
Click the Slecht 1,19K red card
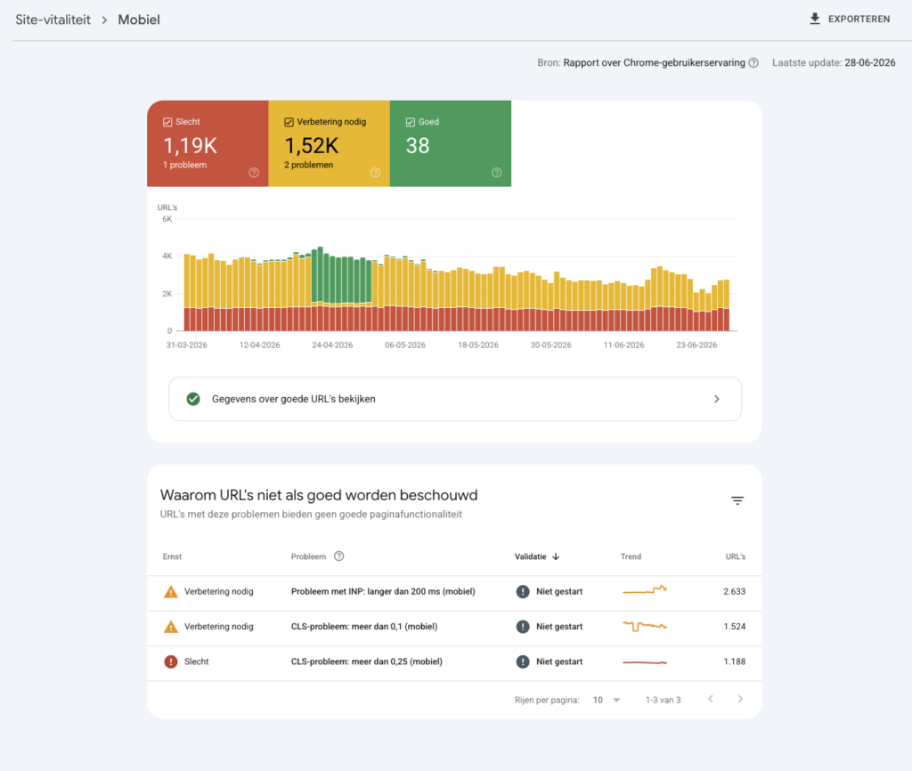click(208, 143)
